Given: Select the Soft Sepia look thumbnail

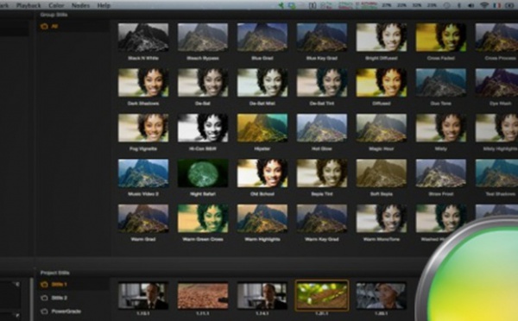Looking at the screenshot, I should pyautogui.click(x=382, y=173).
